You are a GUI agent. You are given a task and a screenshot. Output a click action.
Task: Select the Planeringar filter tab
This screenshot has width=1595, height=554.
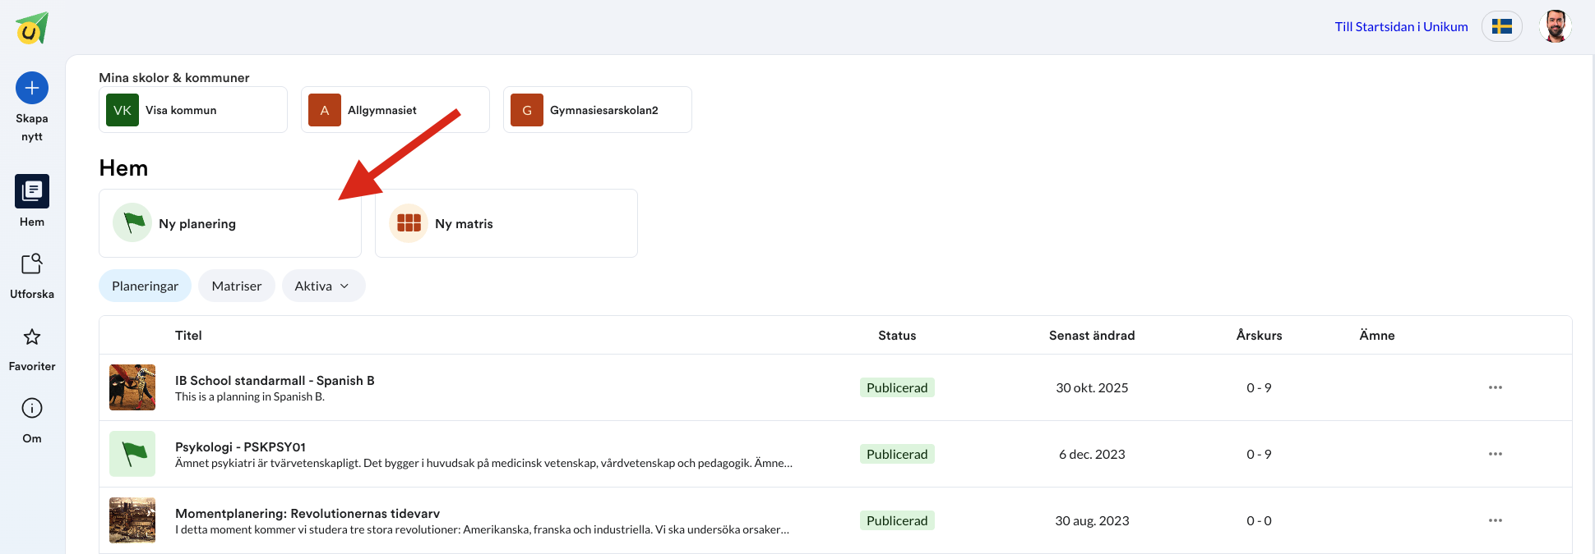pyautogui.click(x=145, y=286)
